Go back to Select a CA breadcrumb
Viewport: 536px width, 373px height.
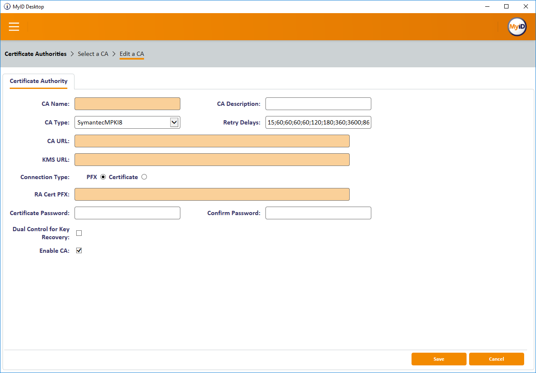tap(93, 54)
